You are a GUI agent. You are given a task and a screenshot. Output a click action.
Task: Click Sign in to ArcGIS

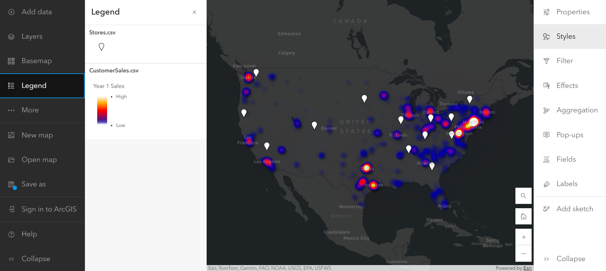[49, 209]
